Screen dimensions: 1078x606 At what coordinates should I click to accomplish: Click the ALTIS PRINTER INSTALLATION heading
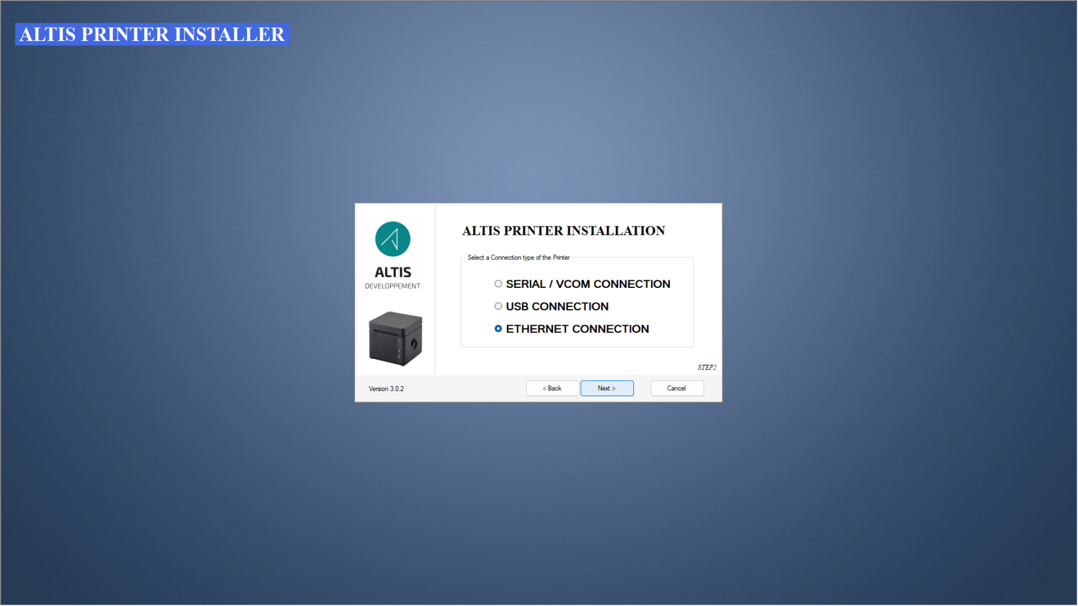click(563, 231)
